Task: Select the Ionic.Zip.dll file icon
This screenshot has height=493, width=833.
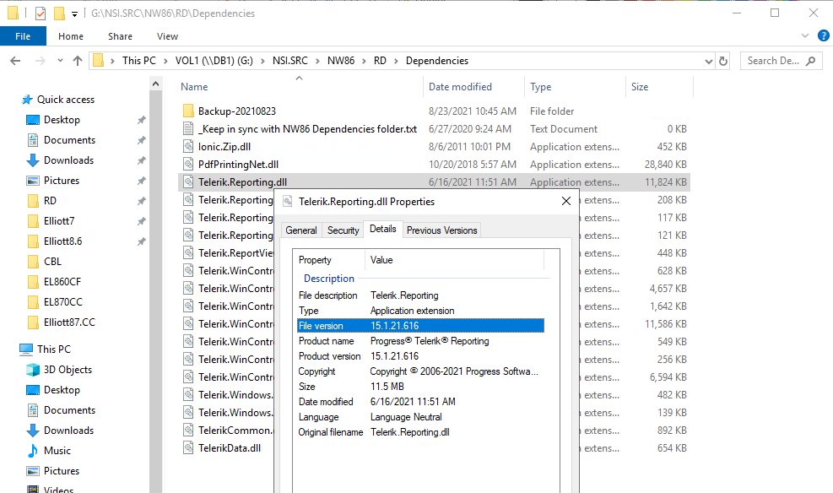Action: click(188, 147)
